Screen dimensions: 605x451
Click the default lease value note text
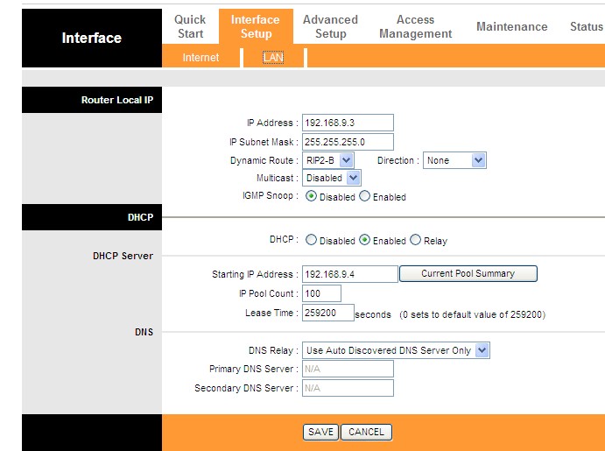[473, 314]
